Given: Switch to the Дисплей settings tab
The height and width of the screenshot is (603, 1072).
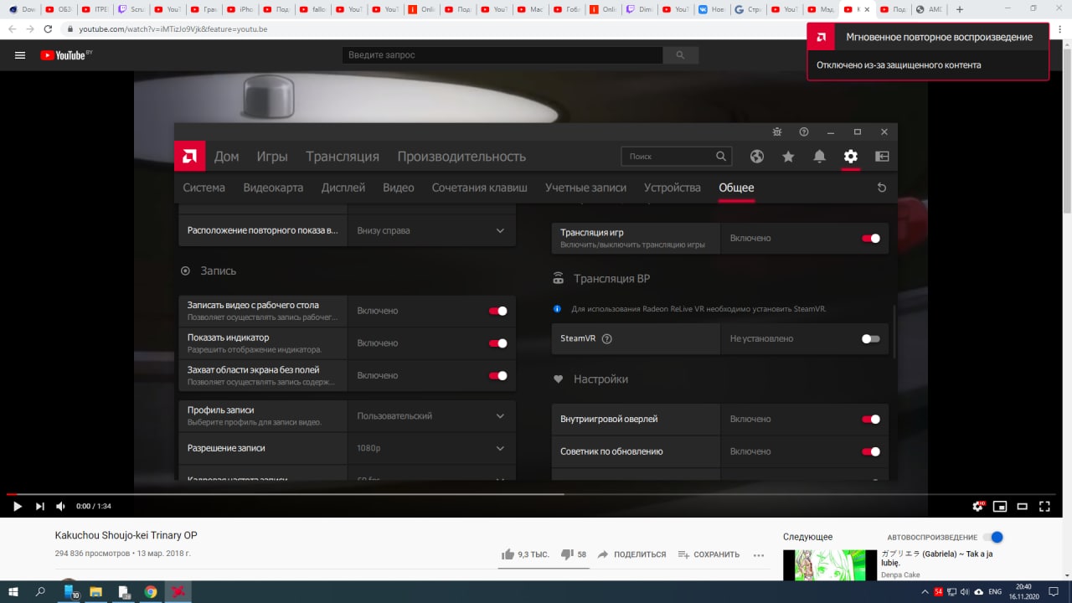Looking at the screenshot, I should [x=343, y=188].
